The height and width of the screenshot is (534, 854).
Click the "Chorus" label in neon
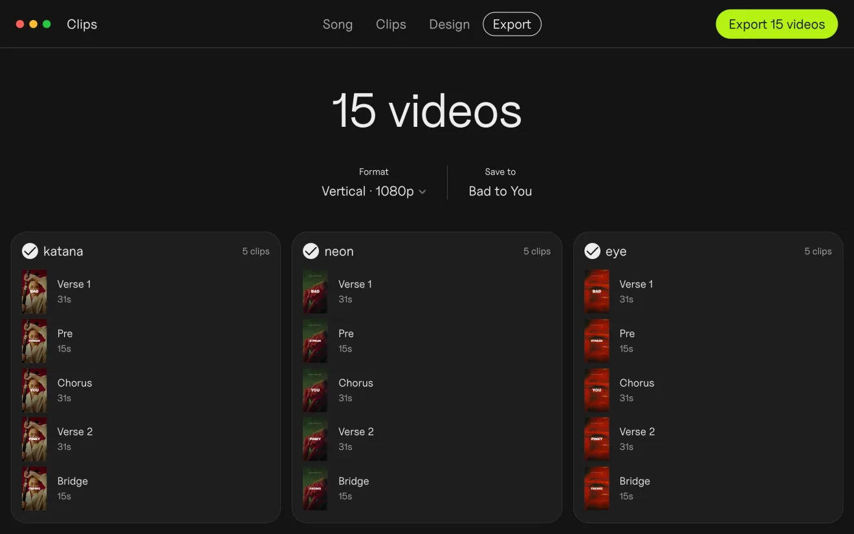(x=356, y=383)
